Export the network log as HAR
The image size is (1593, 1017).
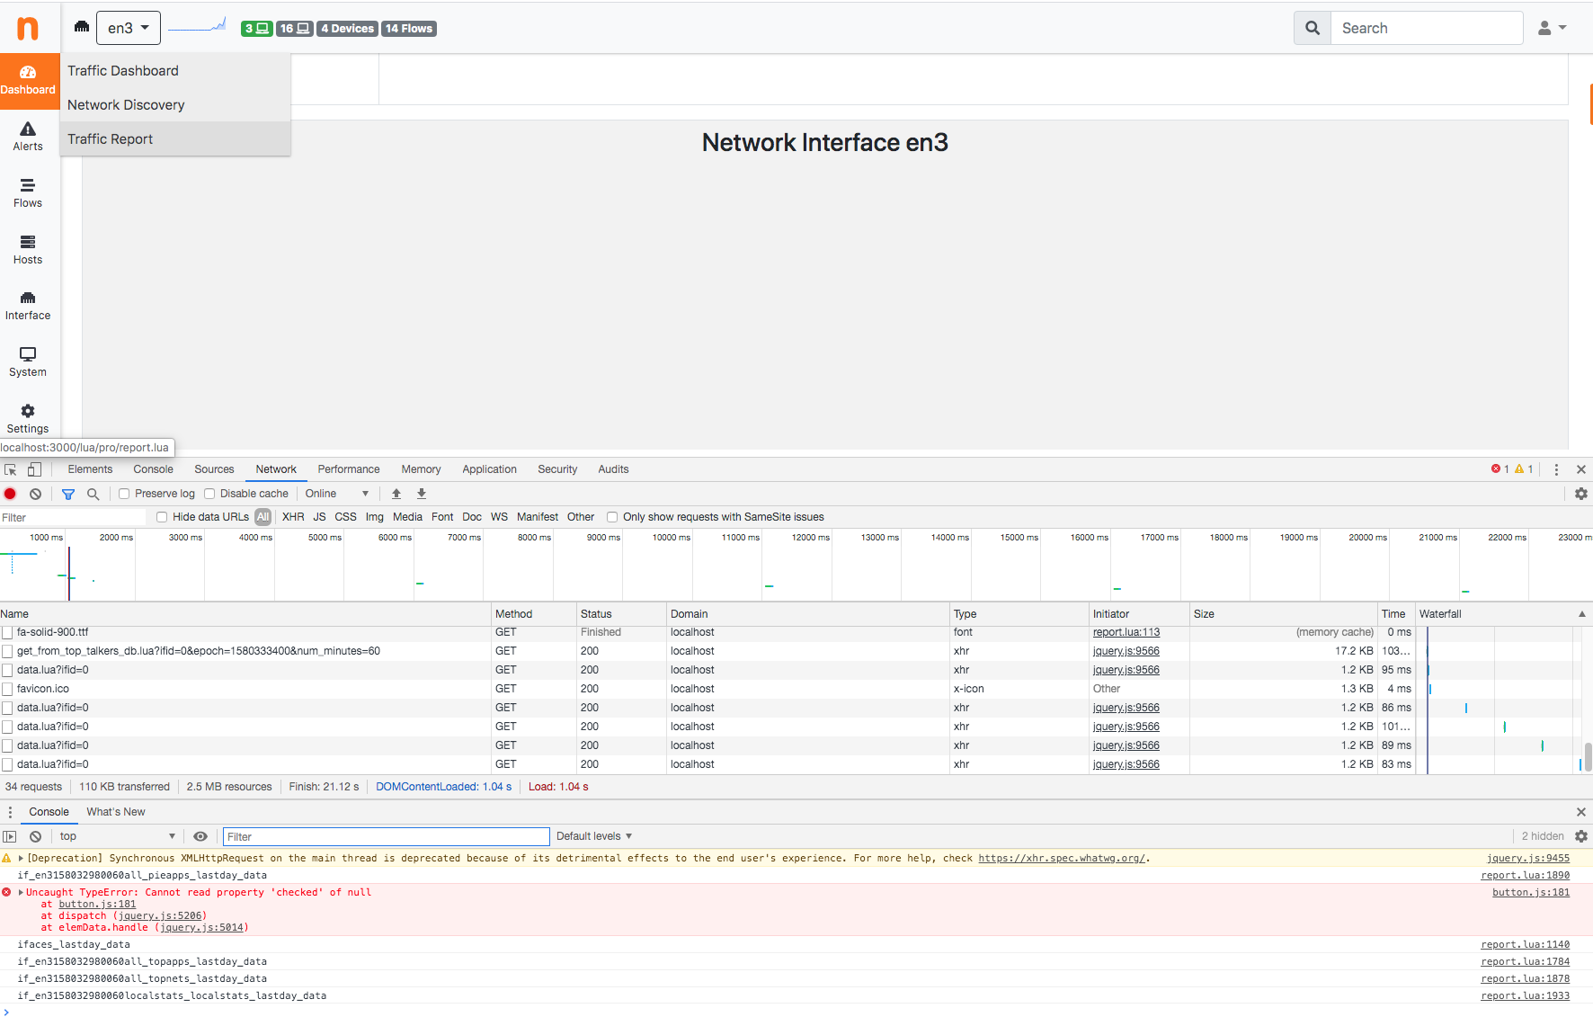[421, 494]
